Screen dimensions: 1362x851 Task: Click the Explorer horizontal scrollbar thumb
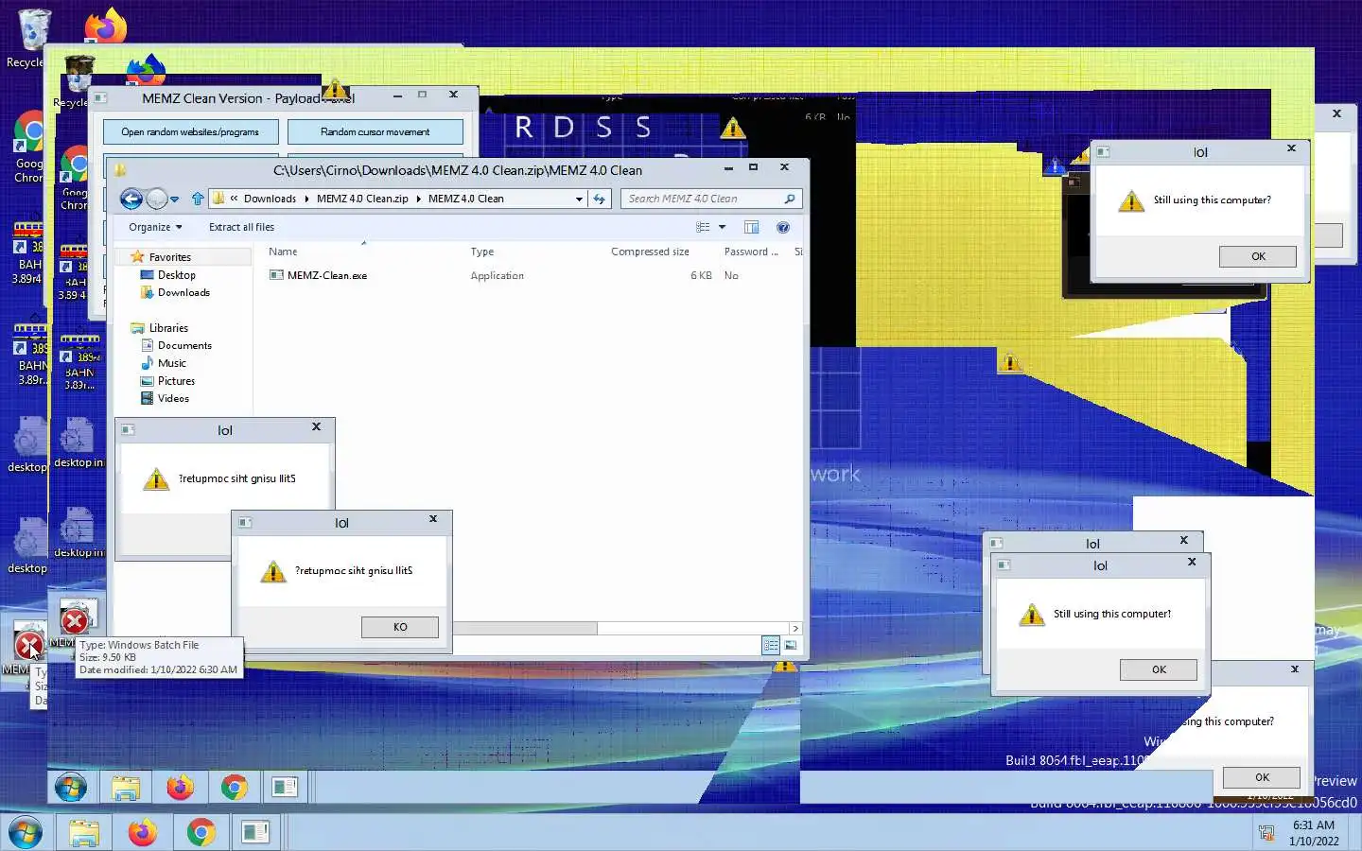[x=525, y=628]
